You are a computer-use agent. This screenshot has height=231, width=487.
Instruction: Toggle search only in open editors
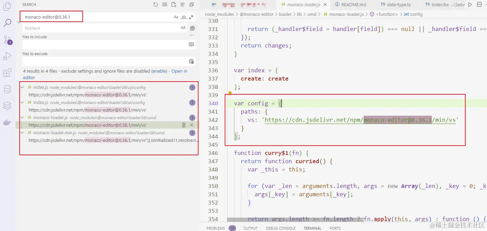pyautogui.click(x=191, y=44)
